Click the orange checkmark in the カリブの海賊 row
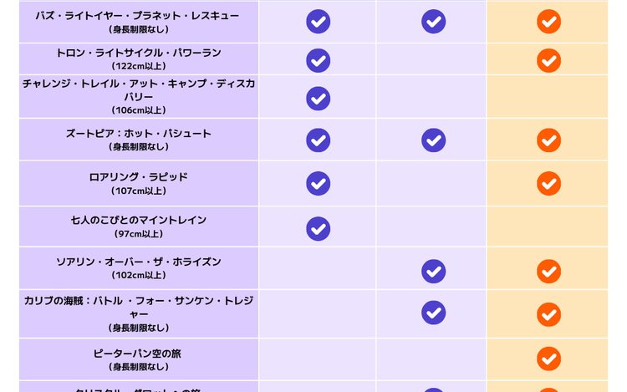The image size is (627, 392). pyautogui.click(x=548, y=314)
